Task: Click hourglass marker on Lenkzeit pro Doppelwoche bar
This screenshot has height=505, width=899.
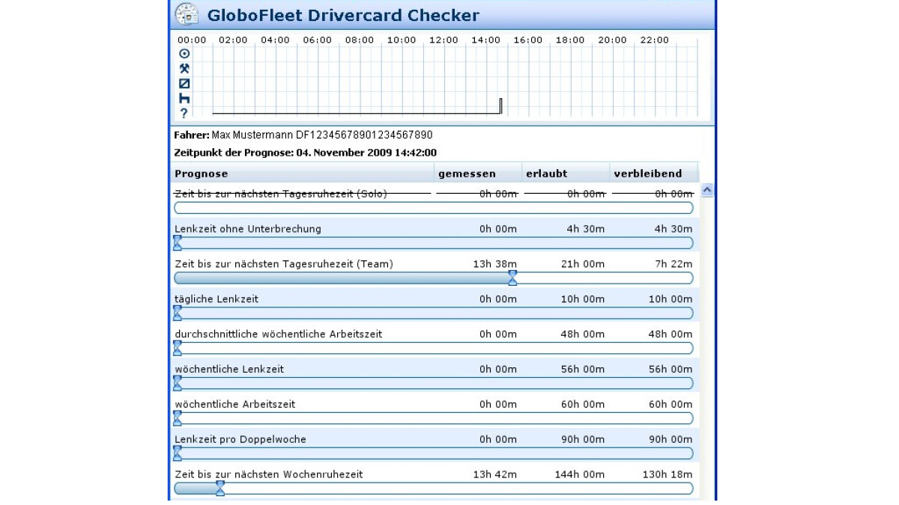Action: pyautogui.click(x=178, y=453)
